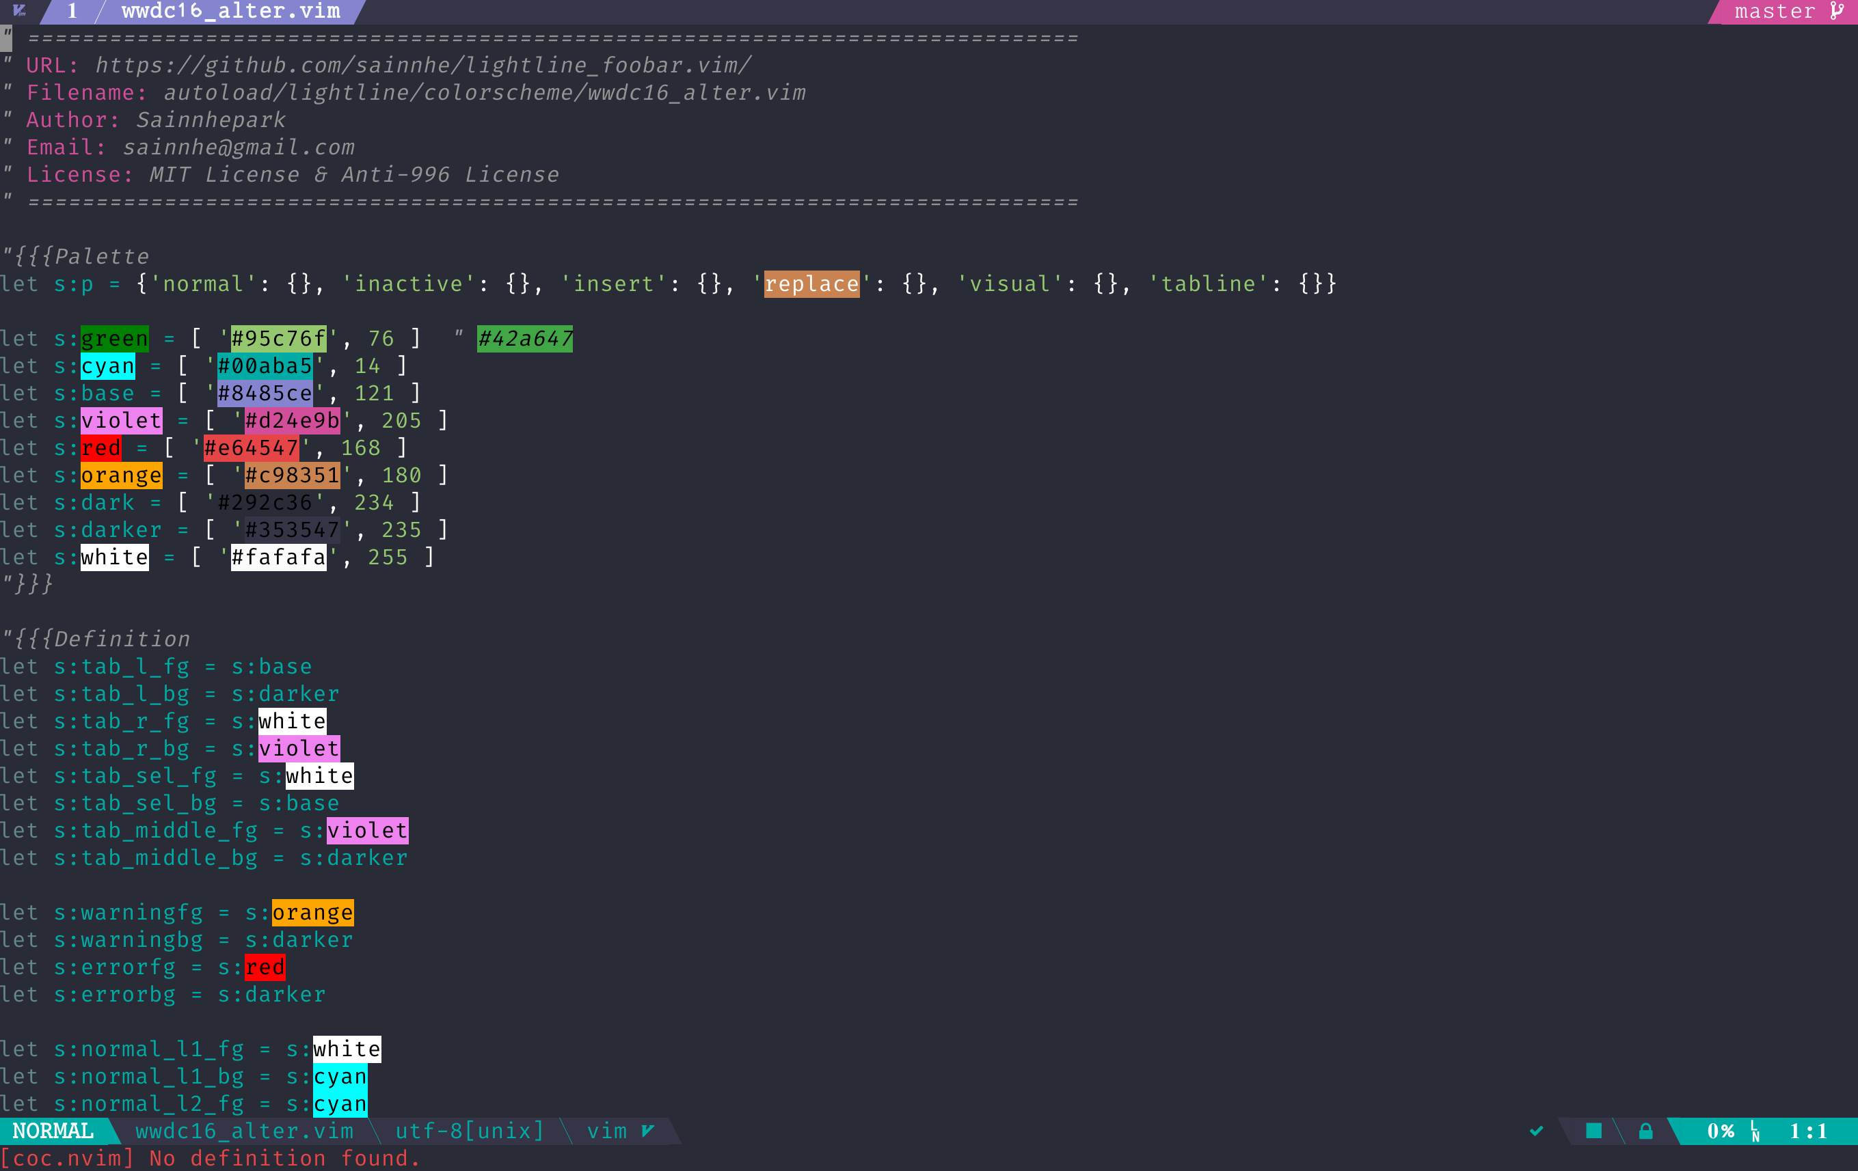Click the NORMAL mode indicator
The width and height of the screenshot is (1858, 1171).
[53, 1131]
